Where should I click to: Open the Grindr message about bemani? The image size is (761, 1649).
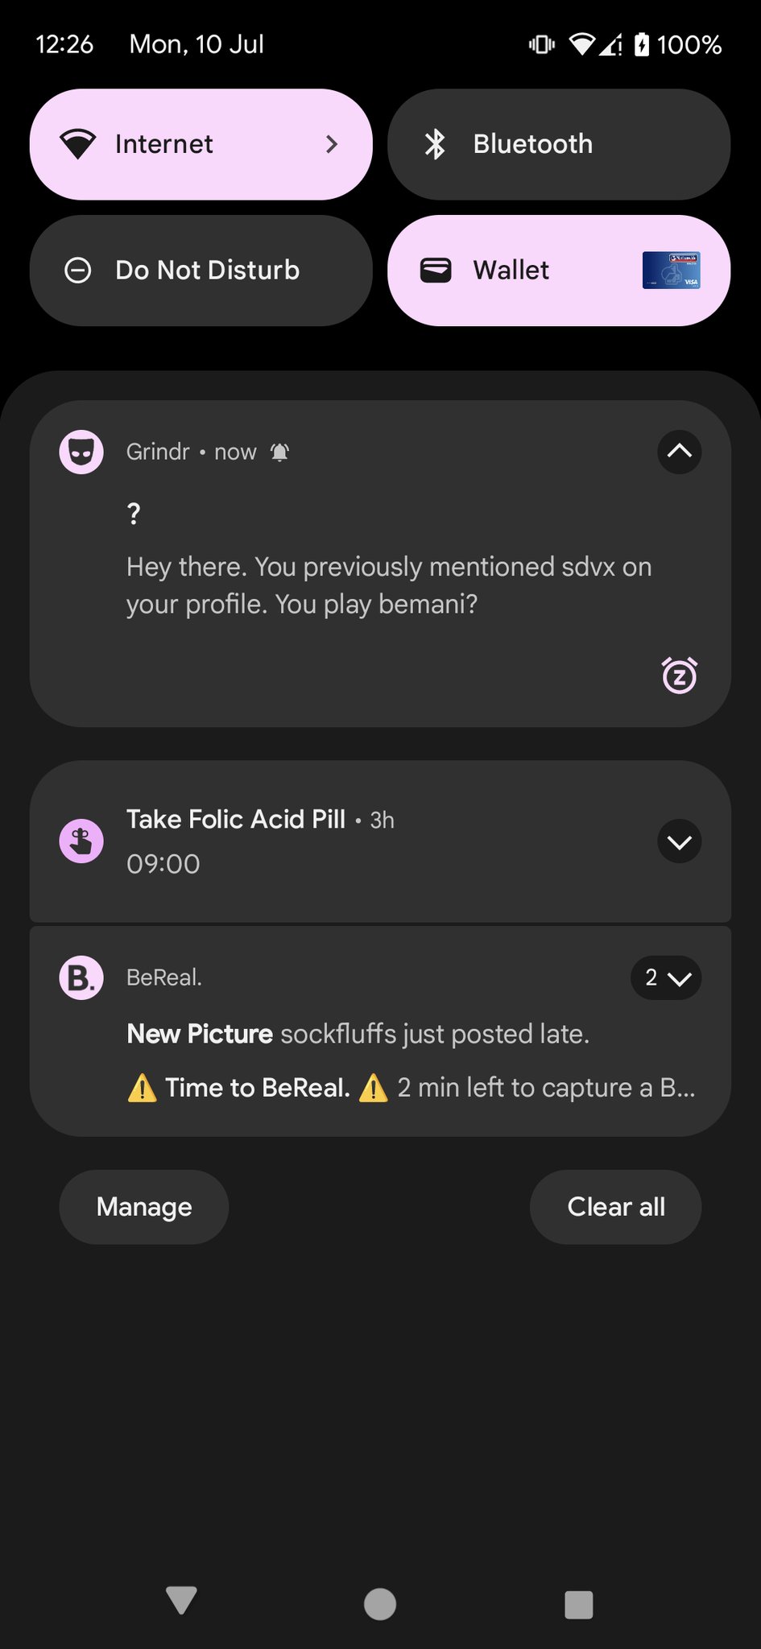tap(387, 585)
